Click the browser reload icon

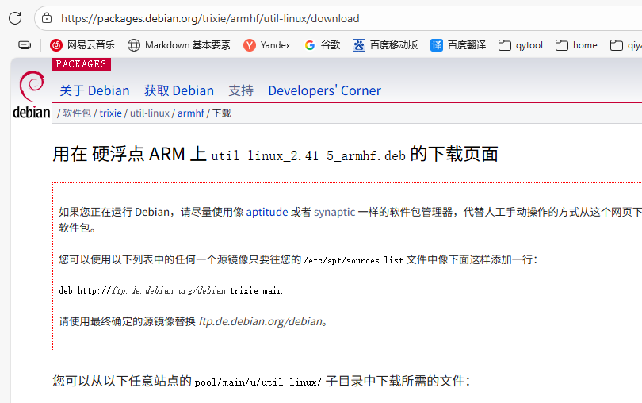(x=15, y=18)
